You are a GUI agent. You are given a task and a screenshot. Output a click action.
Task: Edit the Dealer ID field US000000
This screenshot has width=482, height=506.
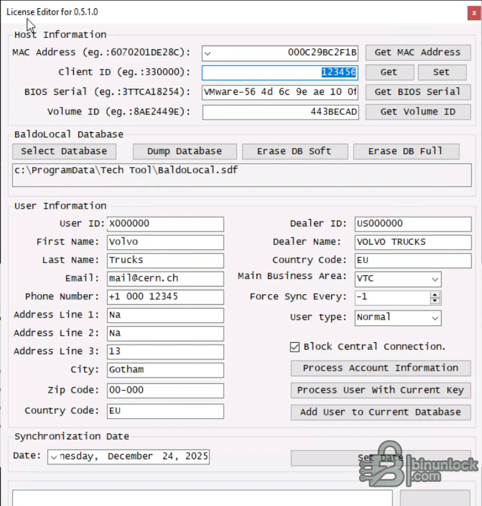click(x=413, y=224)
